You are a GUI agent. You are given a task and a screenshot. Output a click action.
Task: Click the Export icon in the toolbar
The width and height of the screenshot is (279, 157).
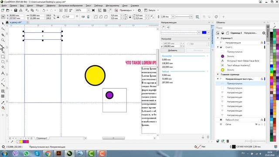click(66, 10)
